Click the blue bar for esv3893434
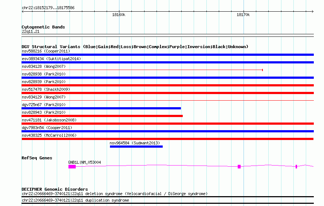 coord(167,62)
